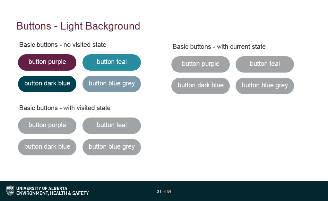Click 'Basic buttons - with visited state' heading

[65, 108]
